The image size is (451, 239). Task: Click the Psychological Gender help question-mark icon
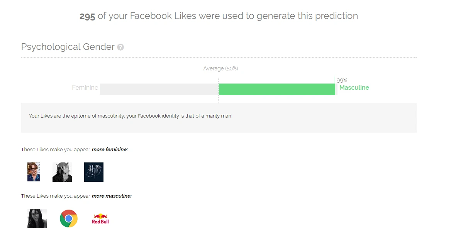tap(120, 47)
